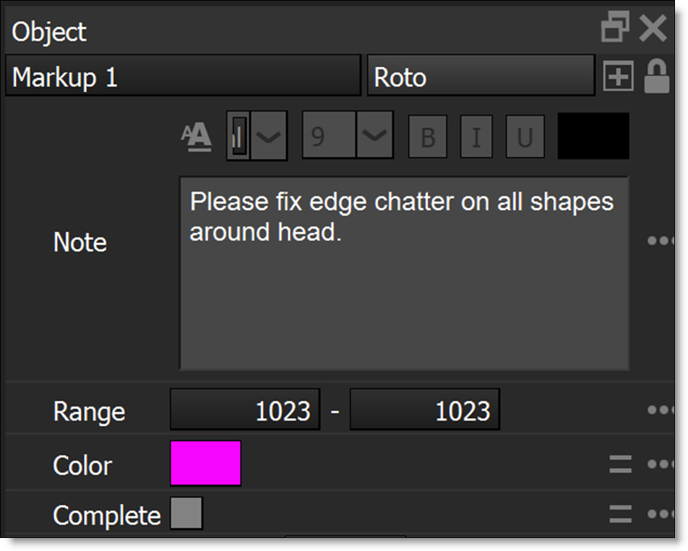Viewport: 688px width, 551px height.
Task: Click the Roto type field
Action: [x=481, y=77]
